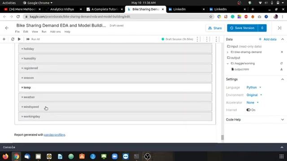The width and height of the screenshot is (287, 161).
Task: Run the current cell with the play icon
Action: [x=19, y=39]
